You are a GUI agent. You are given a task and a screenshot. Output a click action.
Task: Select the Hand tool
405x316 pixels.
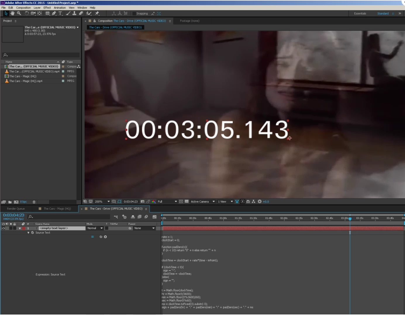click(x=13, y=13)
